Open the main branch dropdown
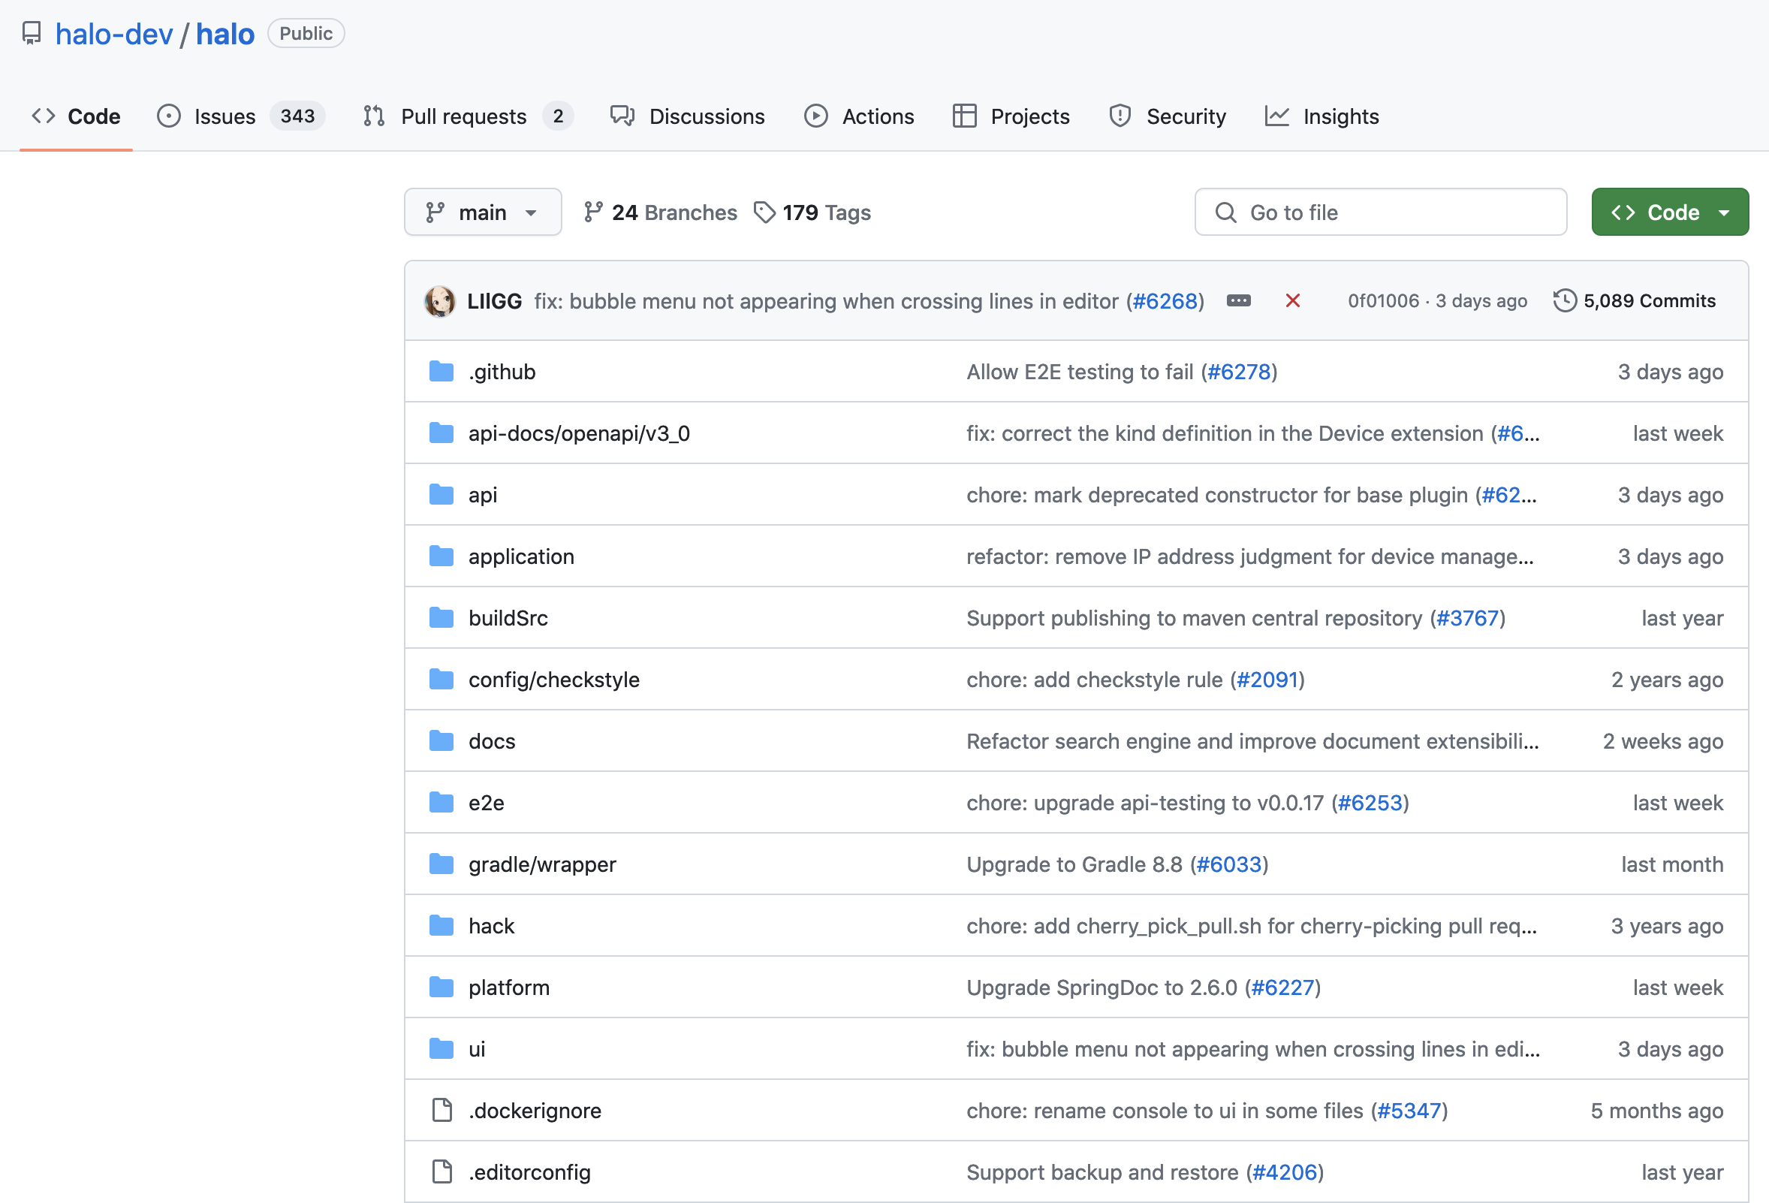1769x1203 pixels. [483, 213]
